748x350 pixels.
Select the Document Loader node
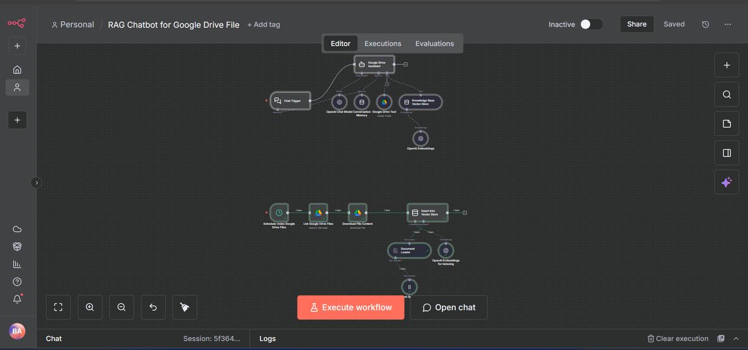(409, 251)
